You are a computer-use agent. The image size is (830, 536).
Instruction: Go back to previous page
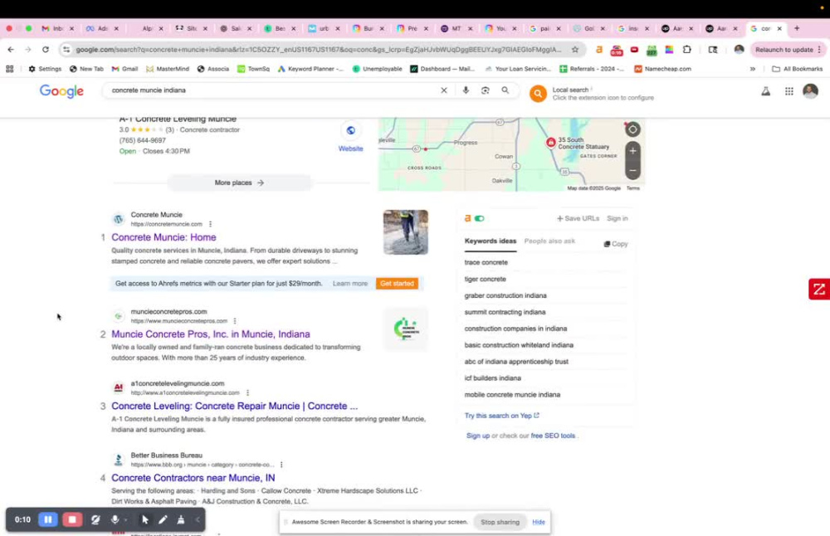coord(11,49)
